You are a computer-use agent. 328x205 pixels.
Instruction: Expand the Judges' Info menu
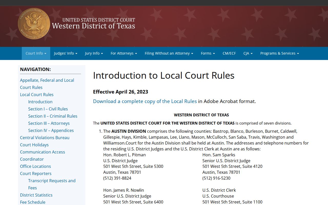66,53
